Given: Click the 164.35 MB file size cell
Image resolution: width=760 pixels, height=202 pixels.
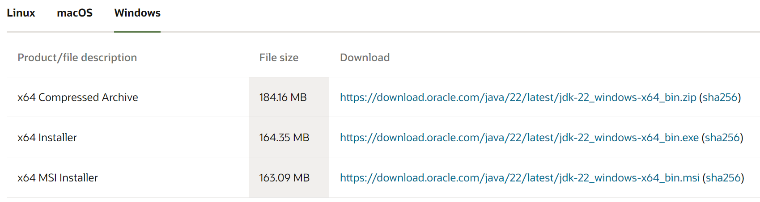Looking at the screenshot, I should [x=284, y=138].
